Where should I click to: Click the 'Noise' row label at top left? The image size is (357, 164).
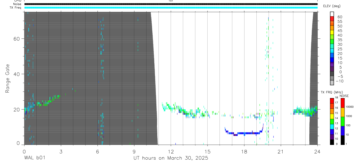pyautogui.click(x=18, y=4)
